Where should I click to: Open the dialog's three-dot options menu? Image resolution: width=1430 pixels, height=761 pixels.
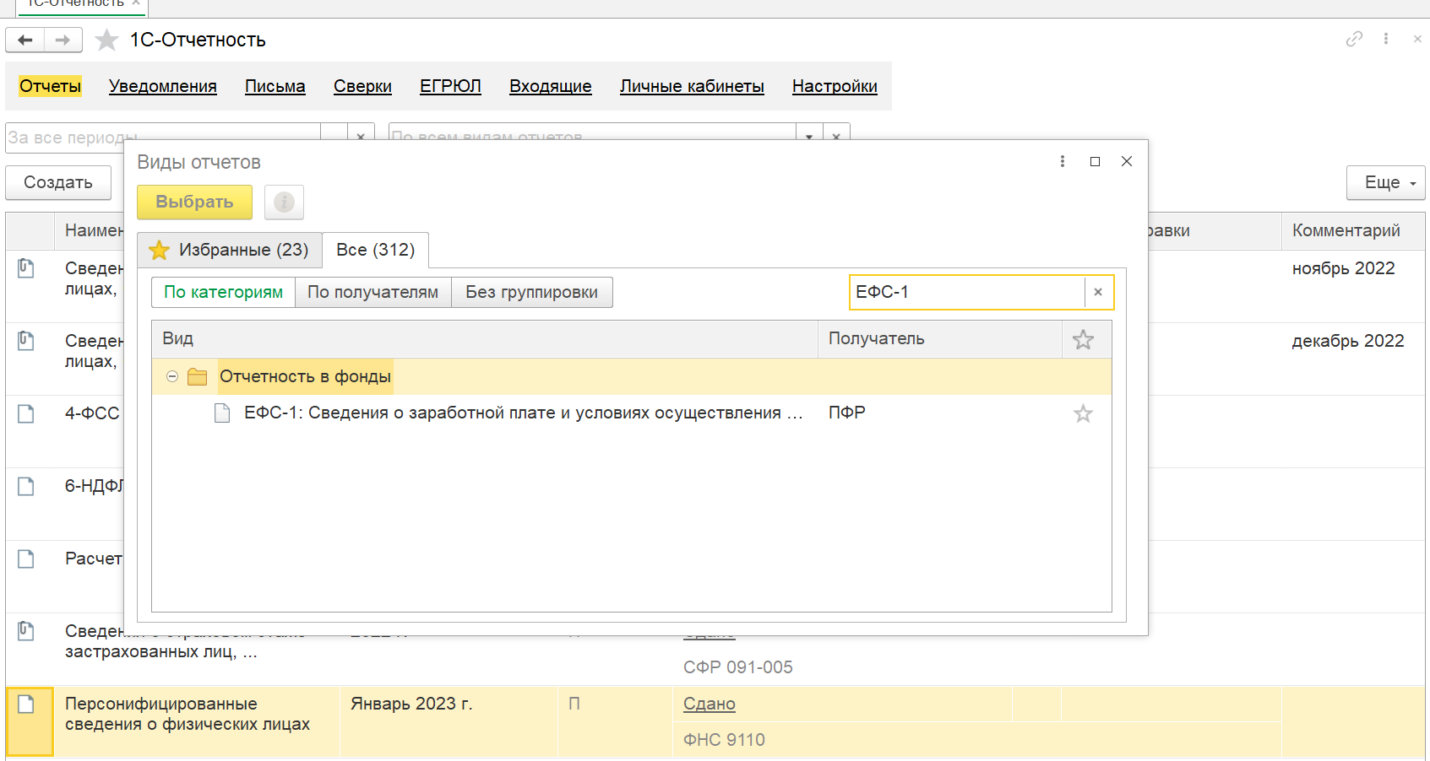(1063, 161)
